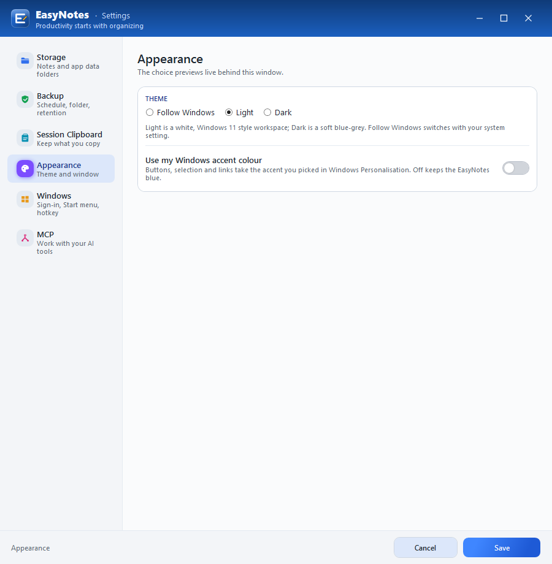The height and width of the screenshot is (564, 552).
Task: Click the 'Light is a white, Windows 11' description
Action: tap(325, 132)
